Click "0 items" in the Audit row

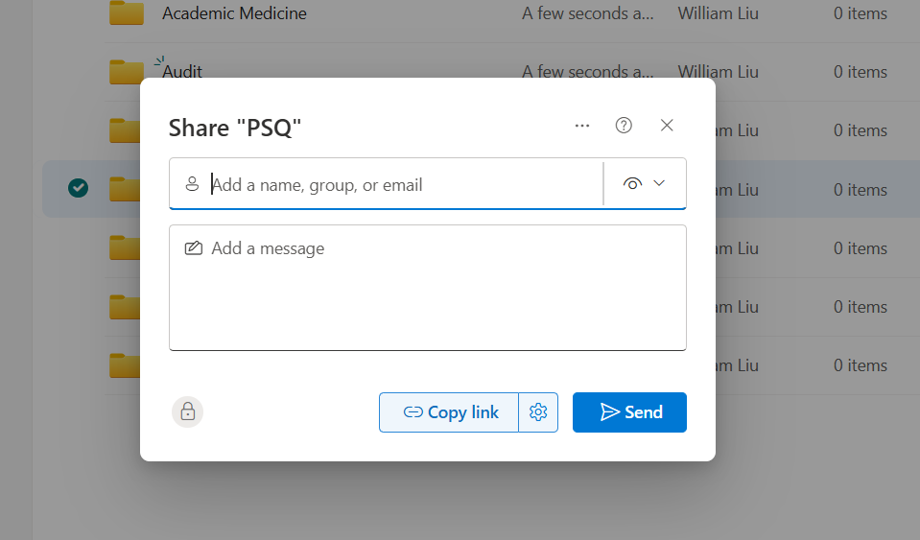point(860,72)
